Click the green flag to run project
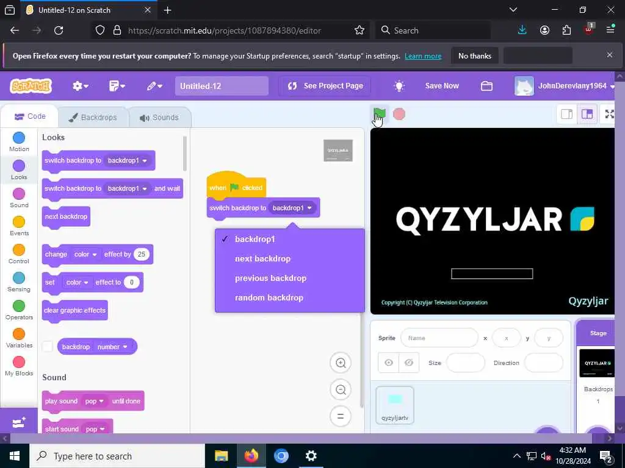This screenshot has height=468, width=625. [x=380, y=114]
